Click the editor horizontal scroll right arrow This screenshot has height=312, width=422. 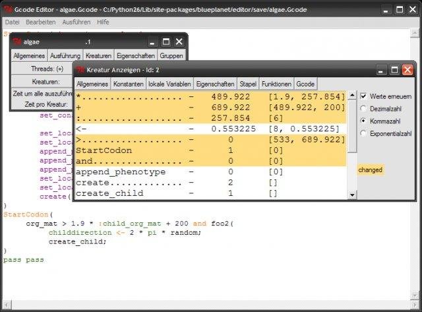pos(415,305)
